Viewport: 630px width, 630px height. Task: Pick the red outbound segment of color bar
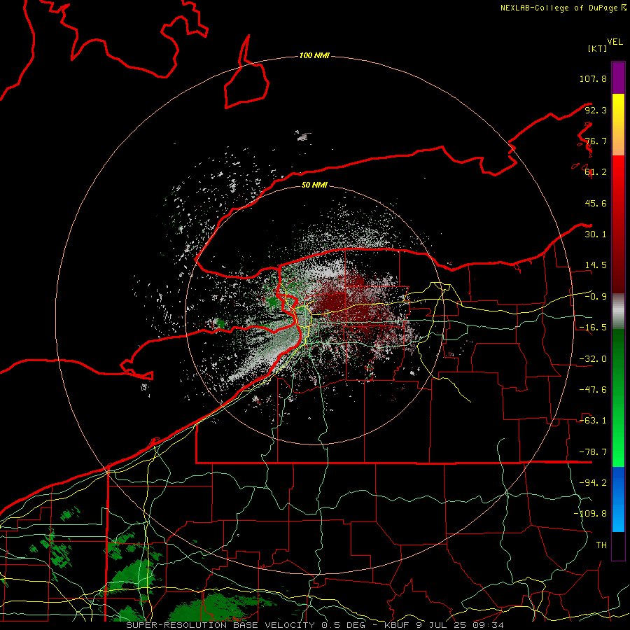point(618,224)
